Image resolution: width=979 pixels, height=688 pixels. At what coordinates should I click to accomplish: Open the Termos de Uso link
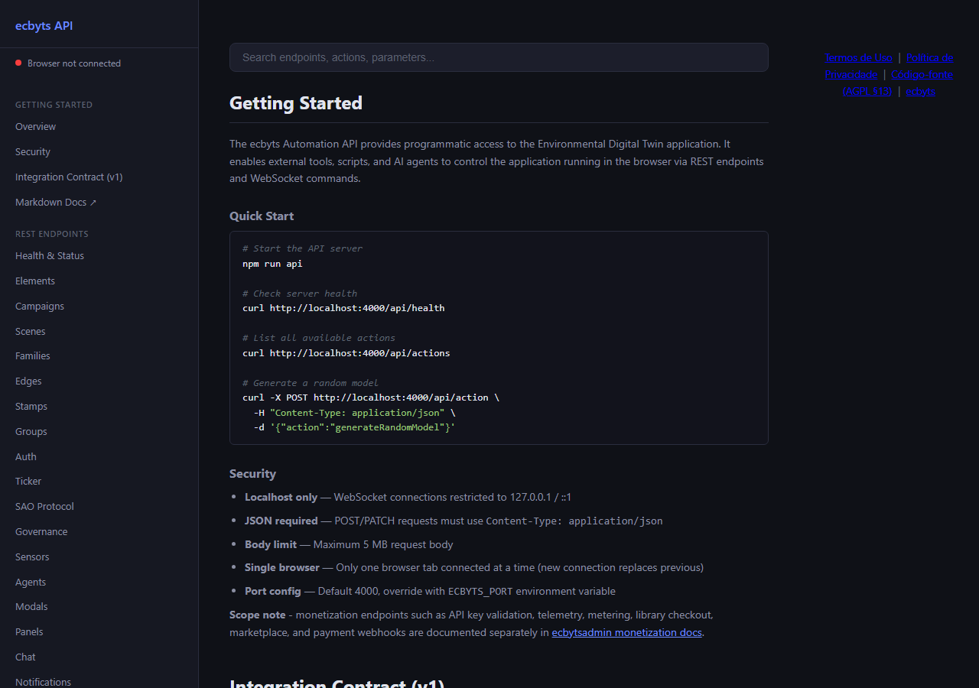[858, 57]
